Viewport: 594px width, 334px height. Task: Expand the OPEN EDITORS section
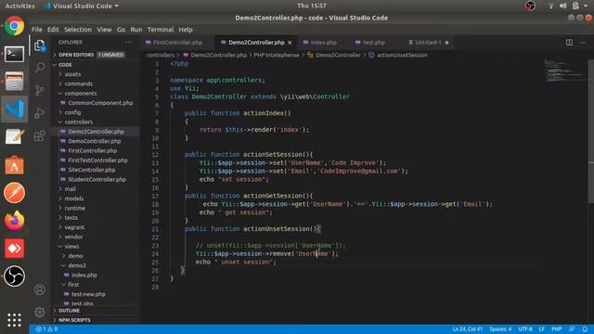tap(76, 55)
